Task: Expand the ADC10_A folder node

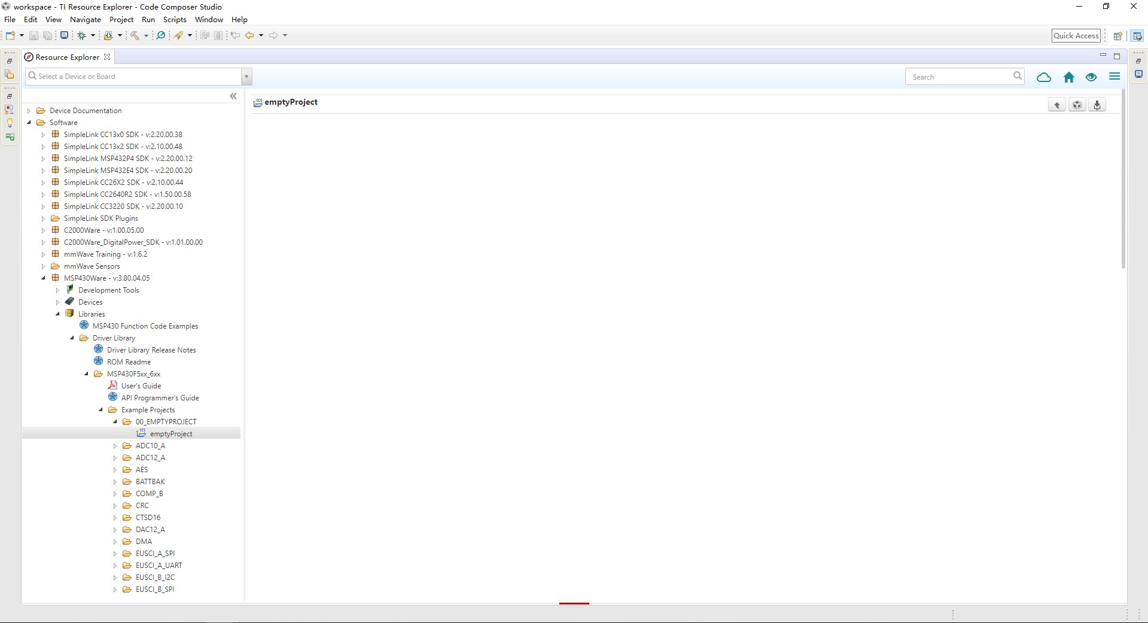Action: click(x=115, y=446)
